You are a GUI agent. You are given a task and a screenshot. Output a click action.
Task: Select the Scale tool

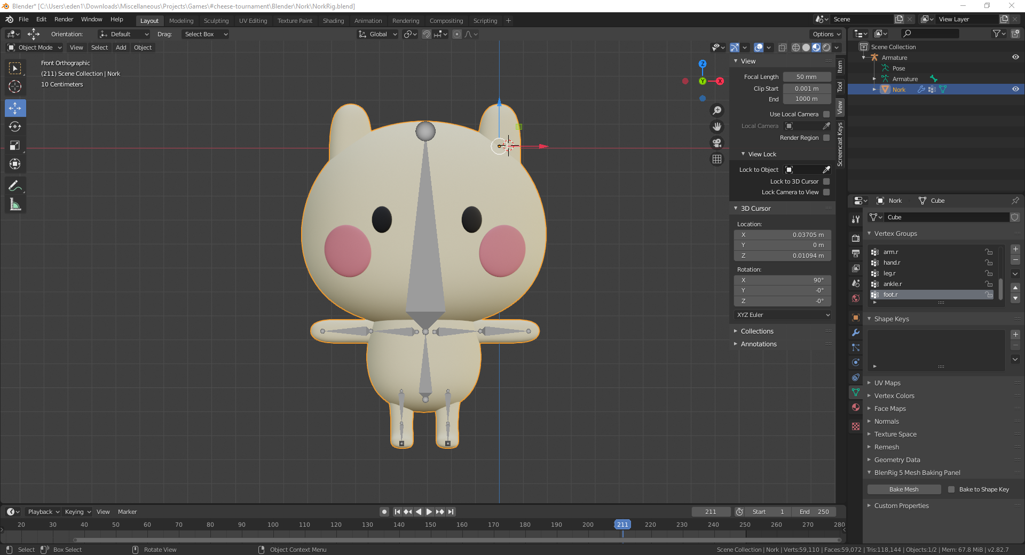click(15, 145)
